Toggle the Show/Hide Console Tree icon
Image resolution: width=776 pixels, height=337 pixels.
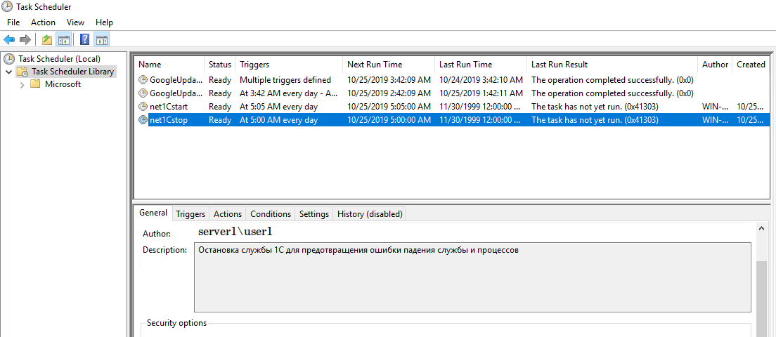(x=63, y=39)
